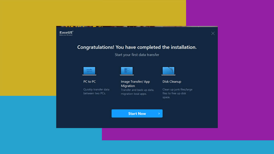The height and width of the screenshot is (154, 274).
Task: Select the Disk Cleanup title
Action: tap(172, 82)
